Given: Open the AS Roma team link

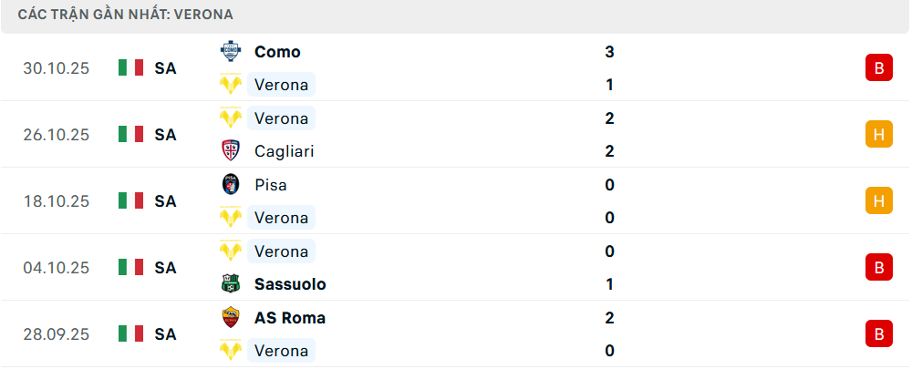Looking at the screenshot, I should (290, 318).
